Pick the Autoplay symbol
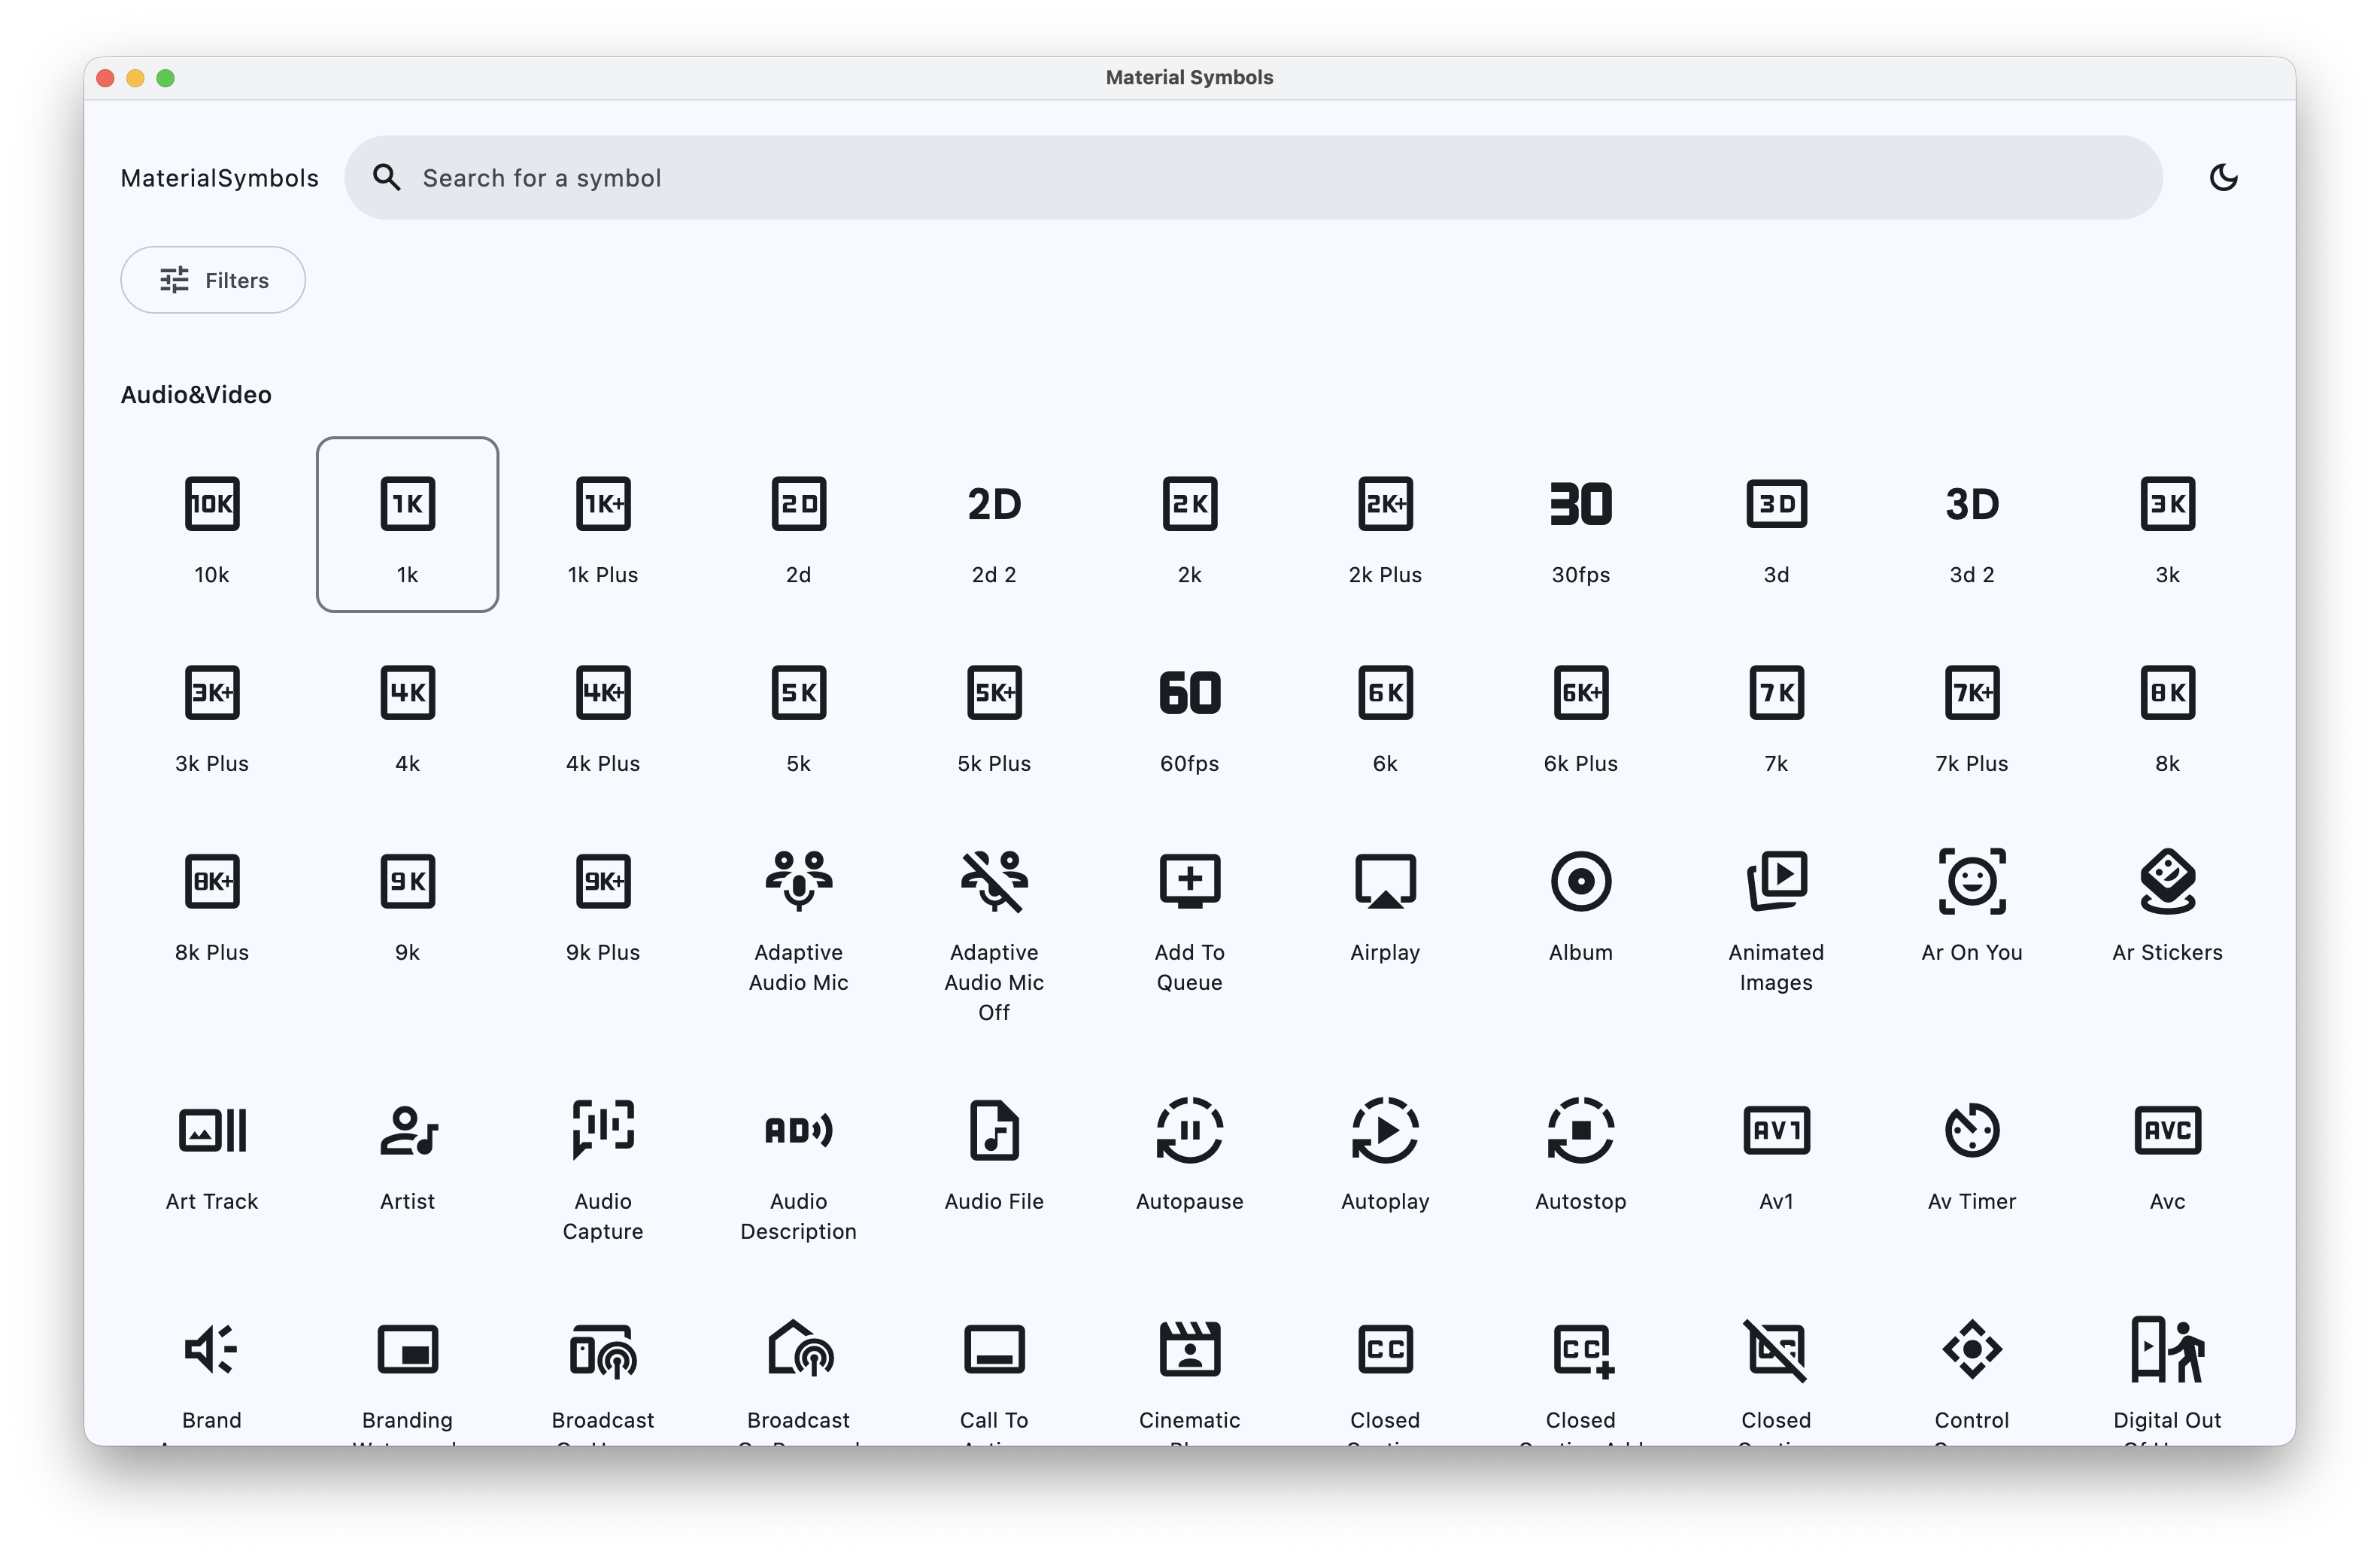 pyautogui.click(x=1385, y=1130)
